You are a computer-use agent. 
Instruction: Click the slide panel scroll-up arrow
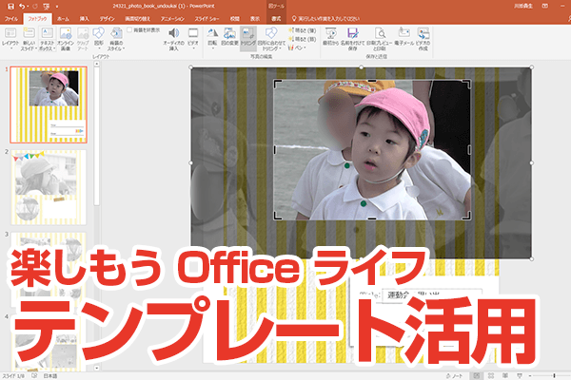point(96,64)
